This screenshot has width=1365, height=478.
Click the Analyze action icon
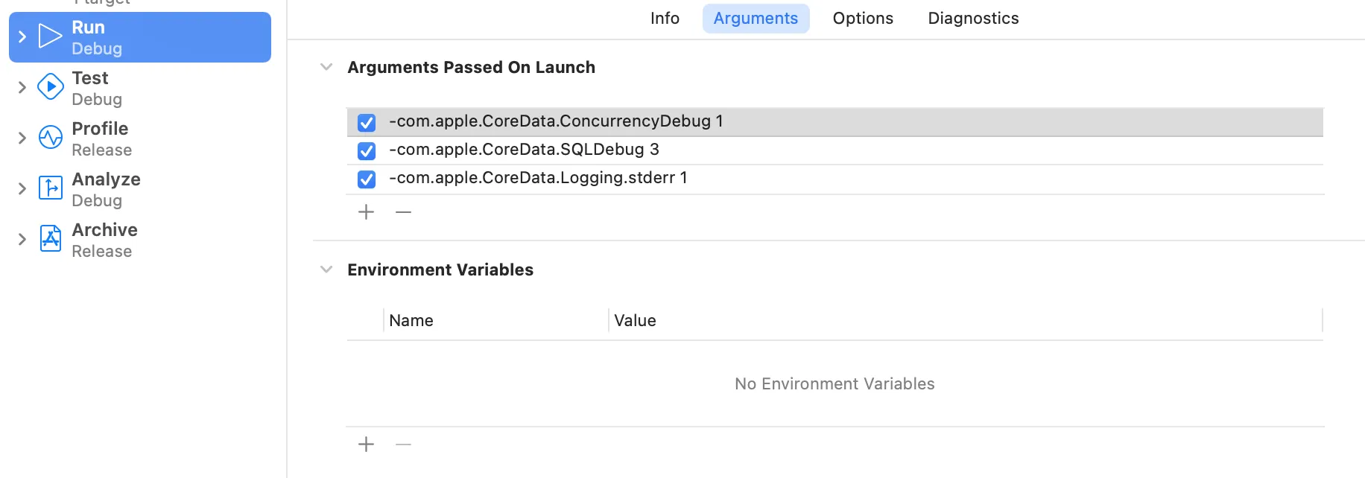point(50,188)
